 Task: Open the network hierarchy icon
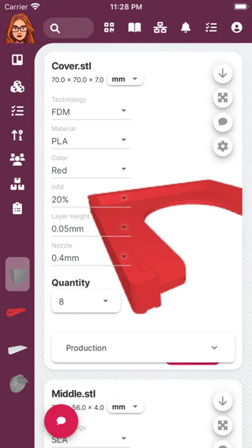(x=160, y=28)
